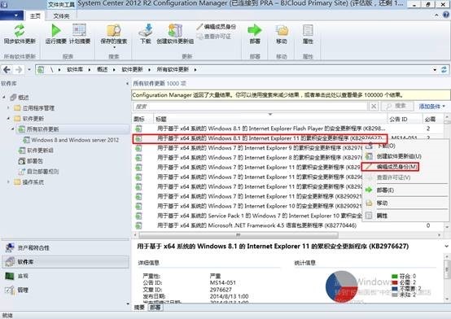This screenshot has height=319, width=451.
Task: Open 计划摘要 schedule icon
Action: coord(80,30)
